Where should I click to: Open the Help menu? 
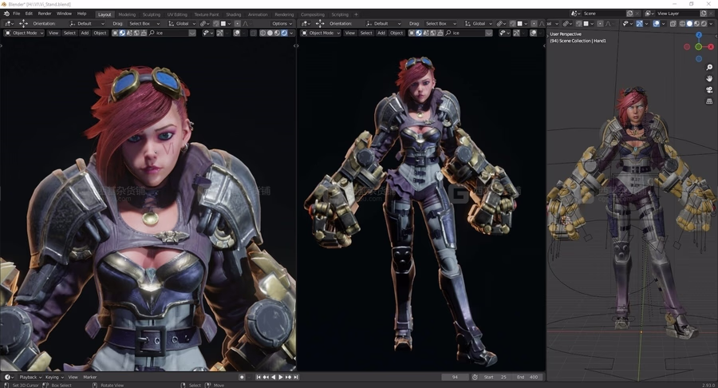(81, 14)
